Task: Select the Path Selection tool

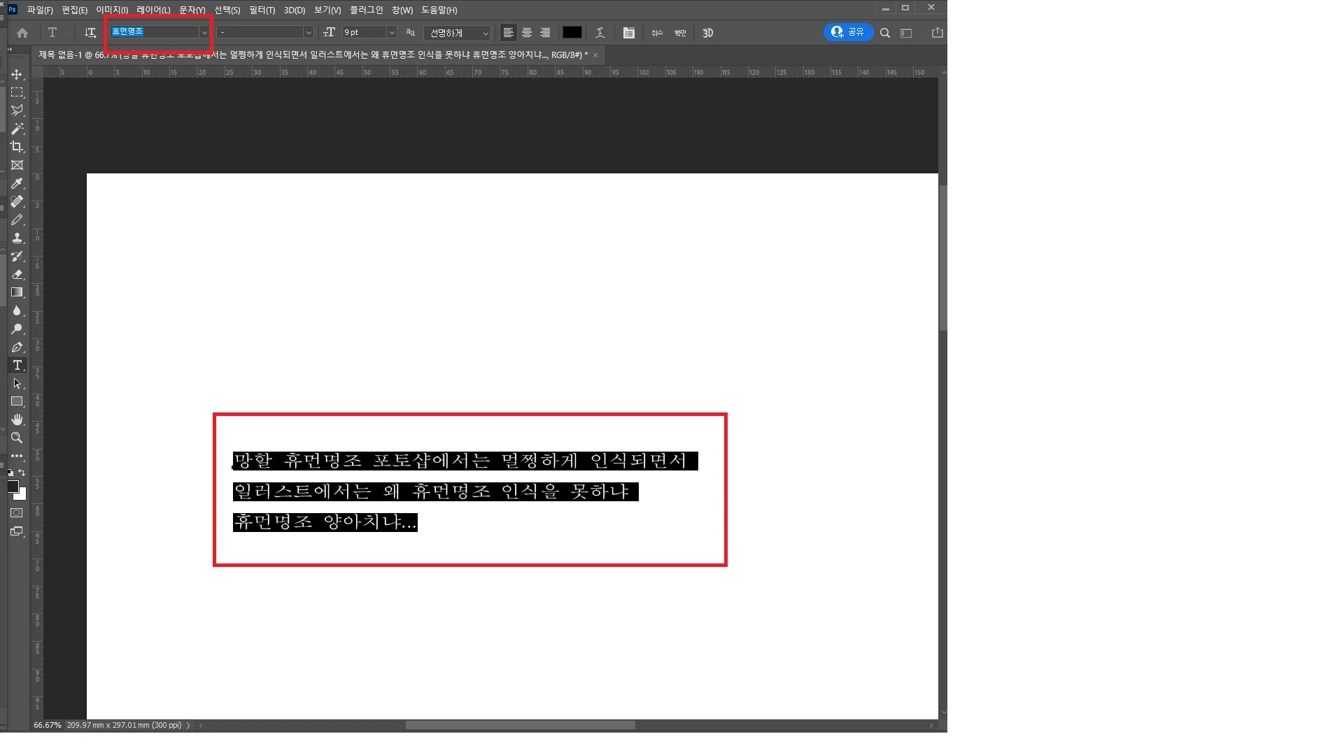Action: point(17,383)
